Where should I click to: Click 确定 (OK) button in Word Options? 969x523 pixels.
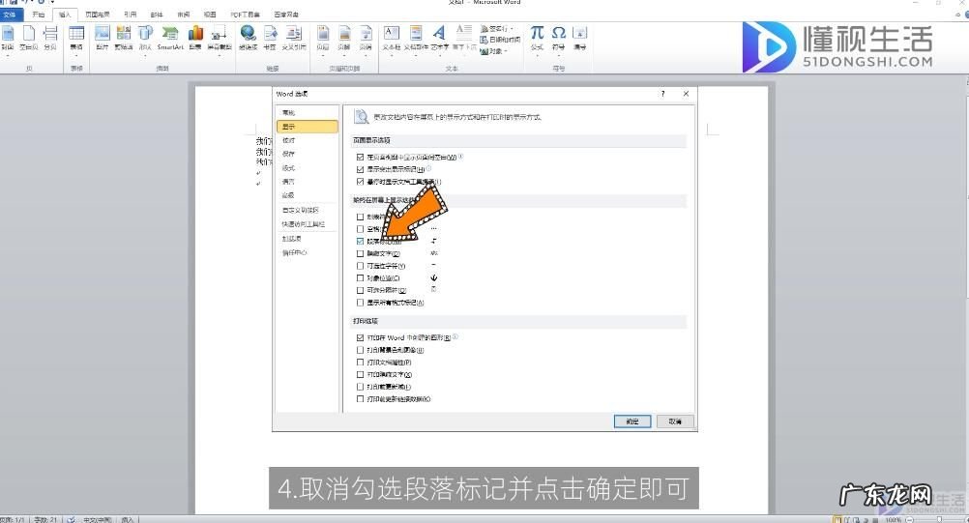(x=632, y=421)
